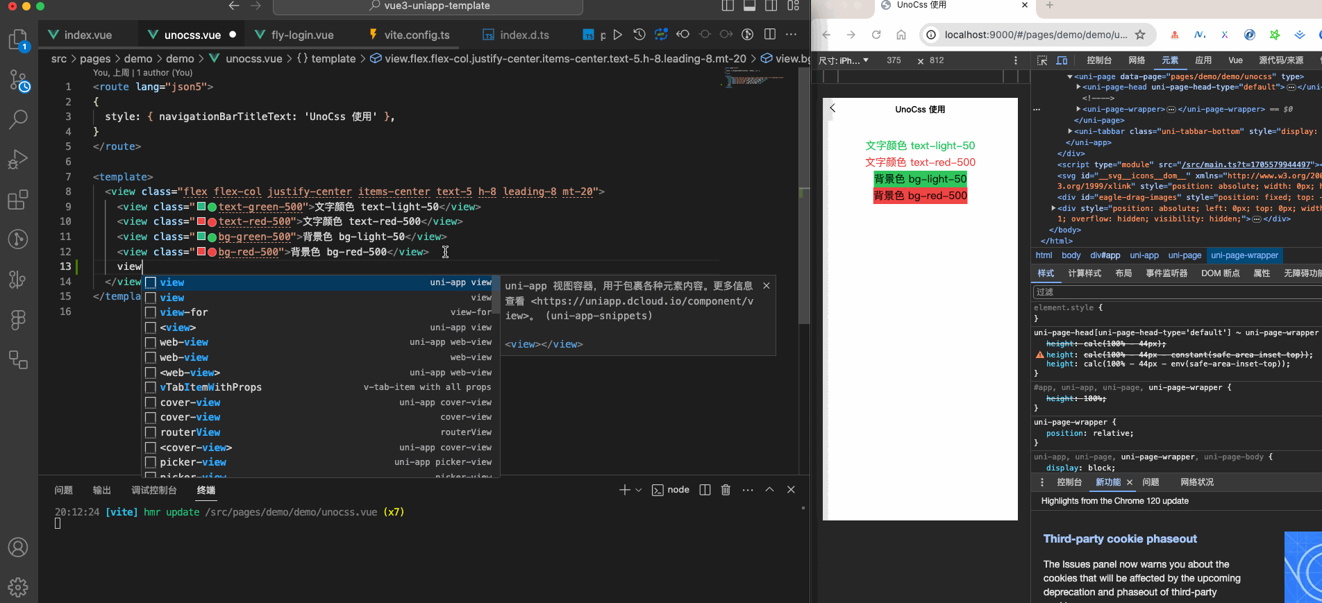Click the split editor icon
Viewport: 1322px width, 603px height.
770,34
